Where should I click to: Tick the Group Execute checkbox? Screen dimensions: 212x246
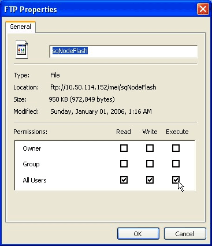(176, 164)
